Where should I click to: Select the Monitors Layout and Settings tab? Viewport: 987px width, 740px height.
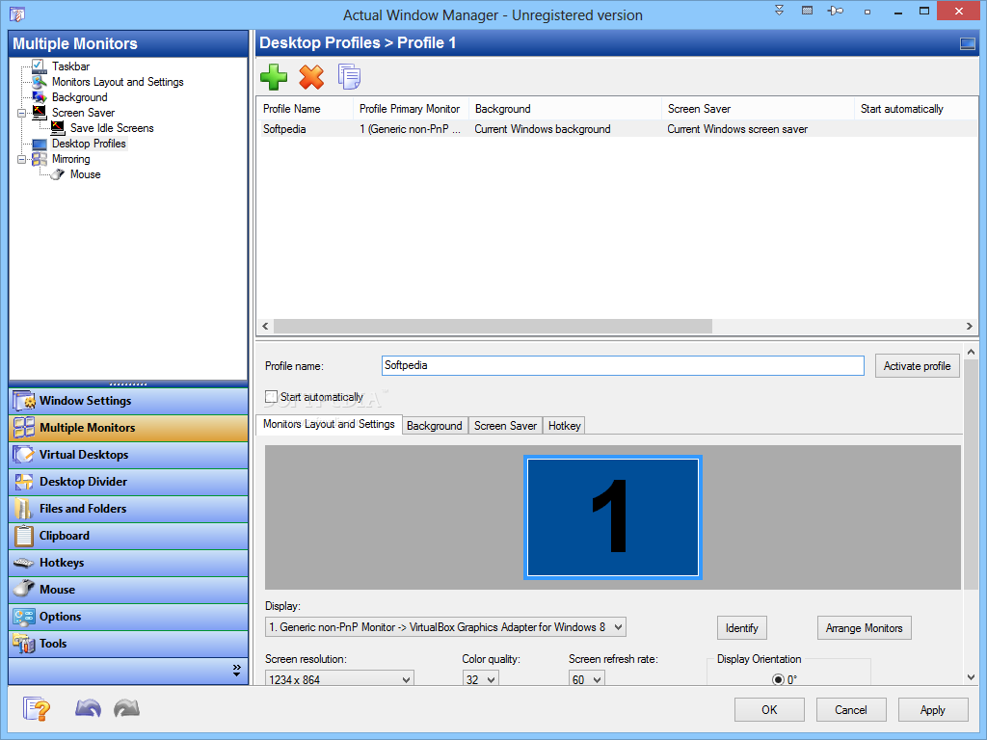[x=330, y=424]
